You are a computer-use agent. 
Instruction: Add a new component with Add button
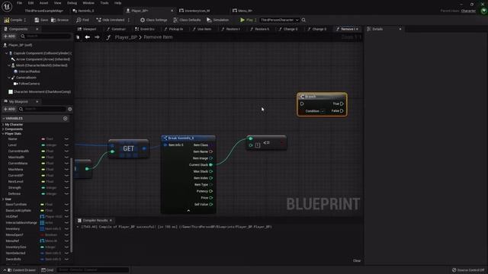pos(9,37)
